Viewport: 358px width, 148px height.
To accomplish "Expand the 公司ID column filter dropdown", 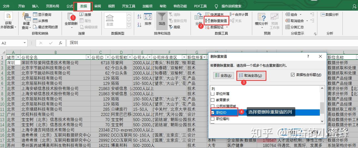I will tap(108, 57).
